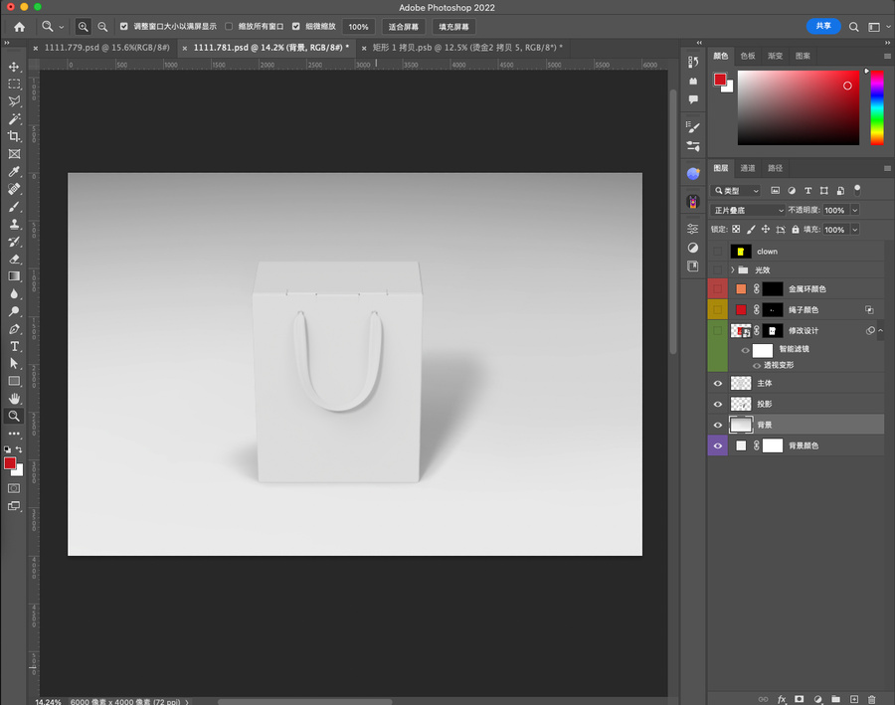Create a new adjustment layer from Layers footer

tap(817, 699)
